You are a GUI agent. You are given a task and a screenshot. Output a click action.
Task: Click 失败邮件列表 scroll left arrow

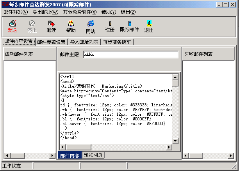185,155
